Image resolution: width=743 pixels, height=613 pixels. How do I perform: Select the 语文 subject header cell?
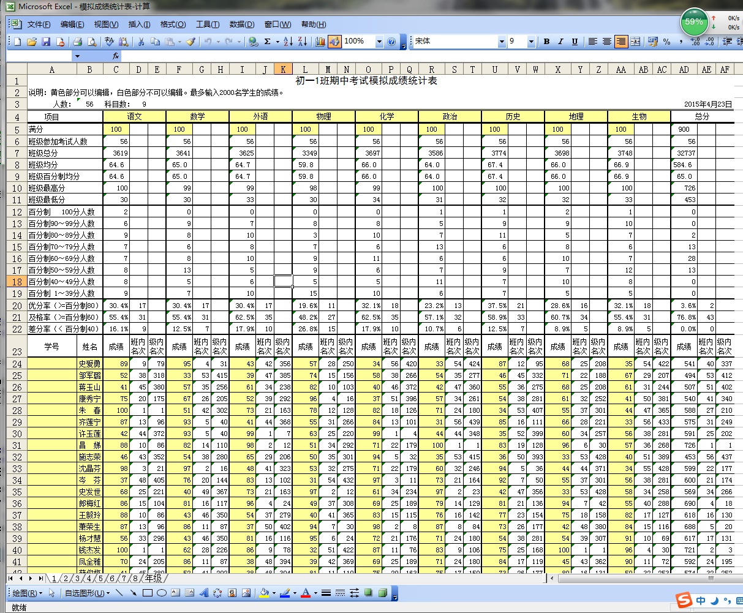coord(134,116)
